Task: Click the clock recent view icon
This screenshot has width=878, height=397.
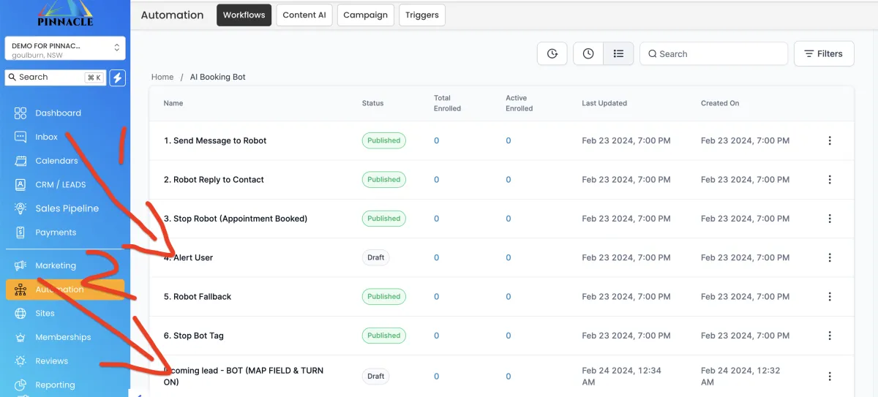Action: [588, 53]
